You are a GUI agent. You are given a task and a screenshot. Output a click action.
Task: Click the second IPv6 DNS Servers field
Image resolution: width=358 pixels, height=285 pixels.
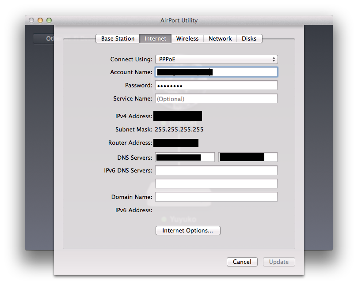pyautogui.click(x=217, y=184)
